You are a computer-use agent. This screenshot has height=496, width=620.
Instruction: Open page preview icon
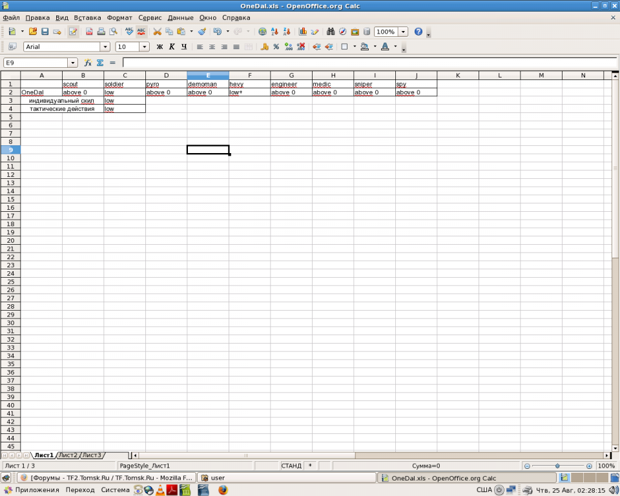tap(114, 32)
